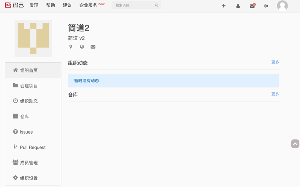Click the house icon beside 组织首页
This screenshot has height=187, width=300.
pos(15,70)
